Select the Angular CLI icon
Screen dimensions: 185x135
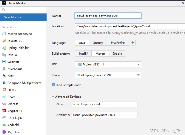coord(4,111)
